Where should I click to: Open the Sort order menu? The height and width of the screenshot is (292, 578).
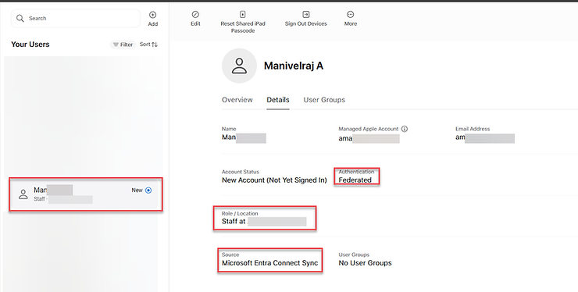tap(148, 45)
